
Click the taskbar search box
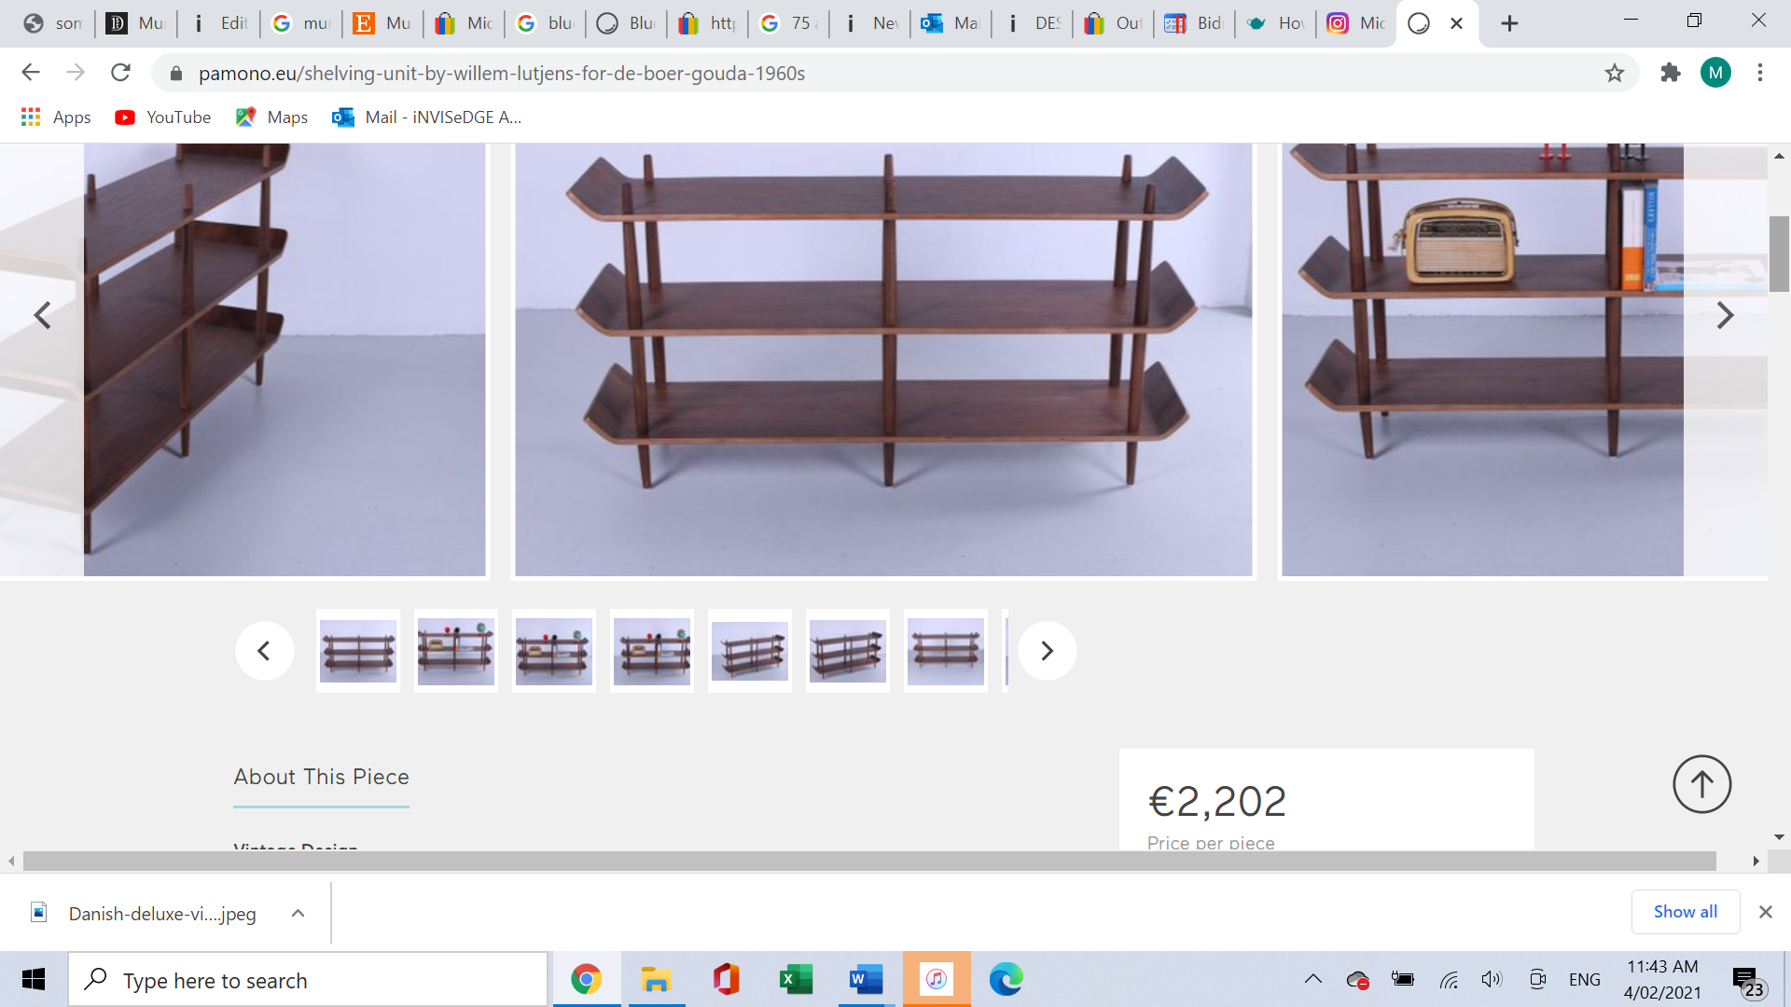coord(308,980)
